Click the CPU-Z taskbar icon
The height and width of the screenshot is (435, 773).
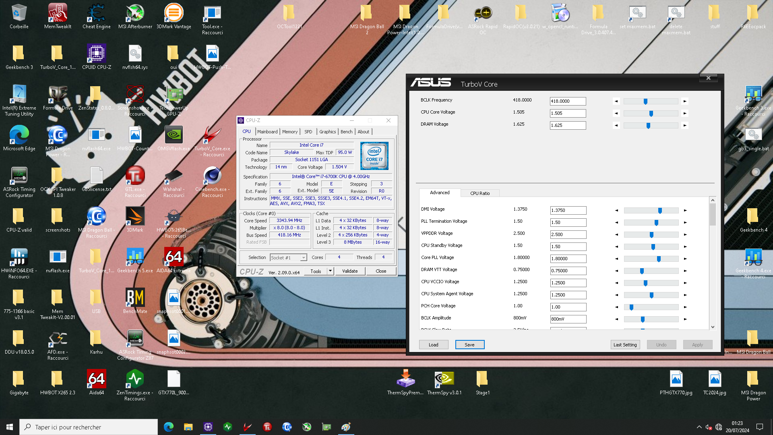(208, 427)
